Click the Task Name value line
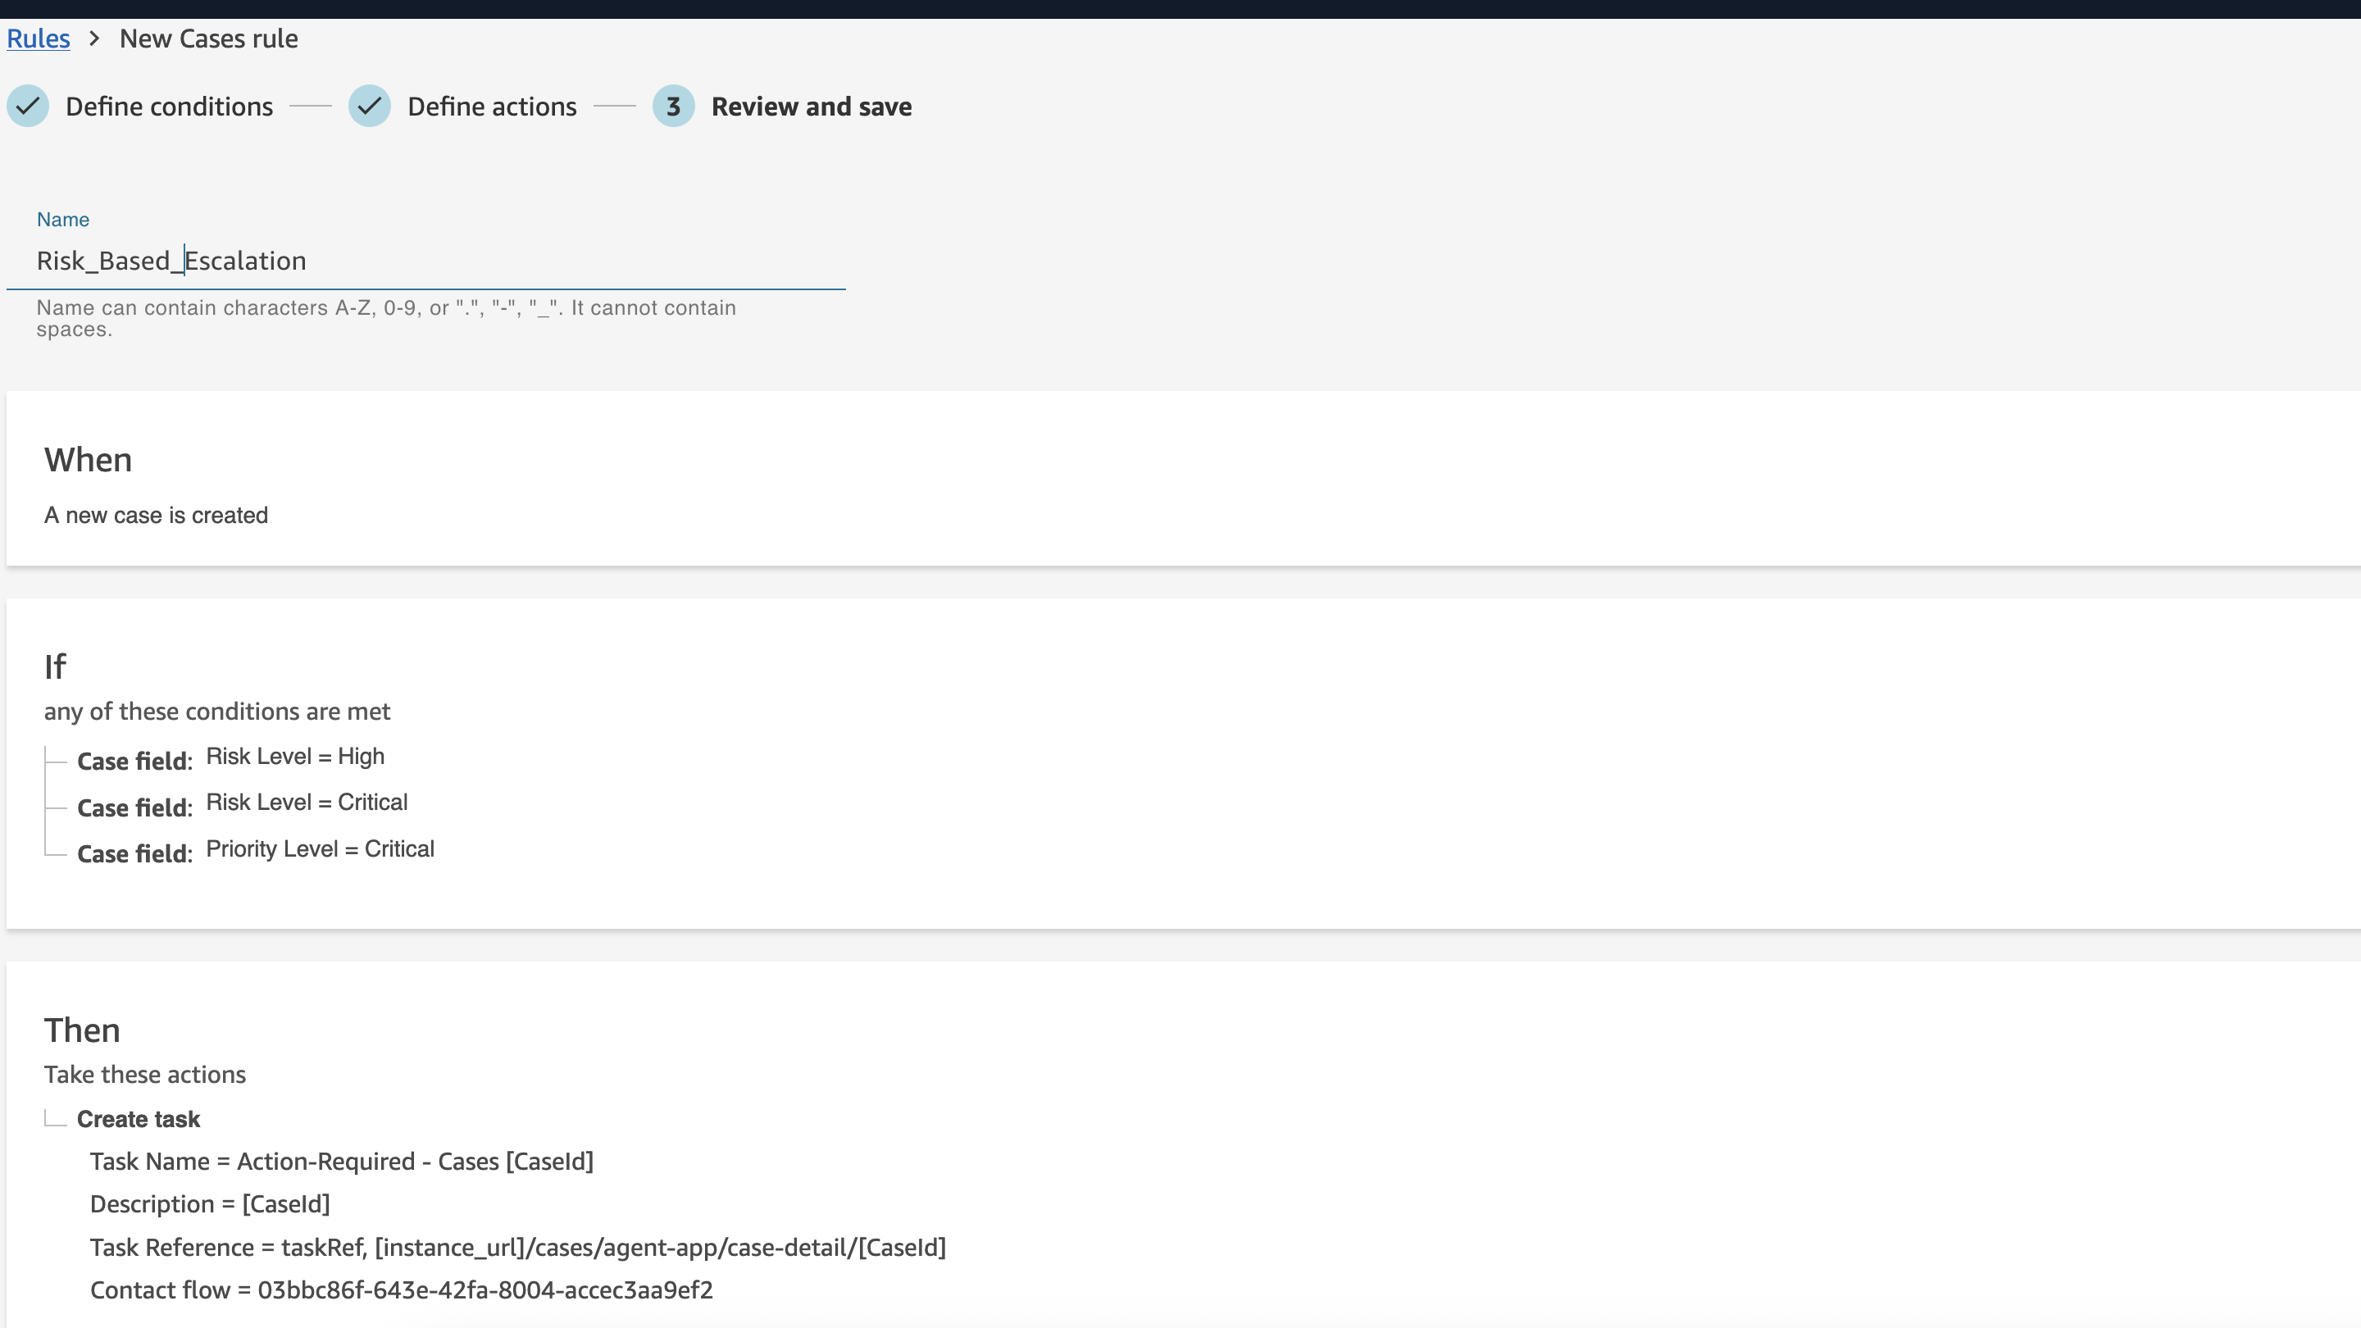Image resolution: width=2361 pixels, height=1328 pixels. (341, 1162)
